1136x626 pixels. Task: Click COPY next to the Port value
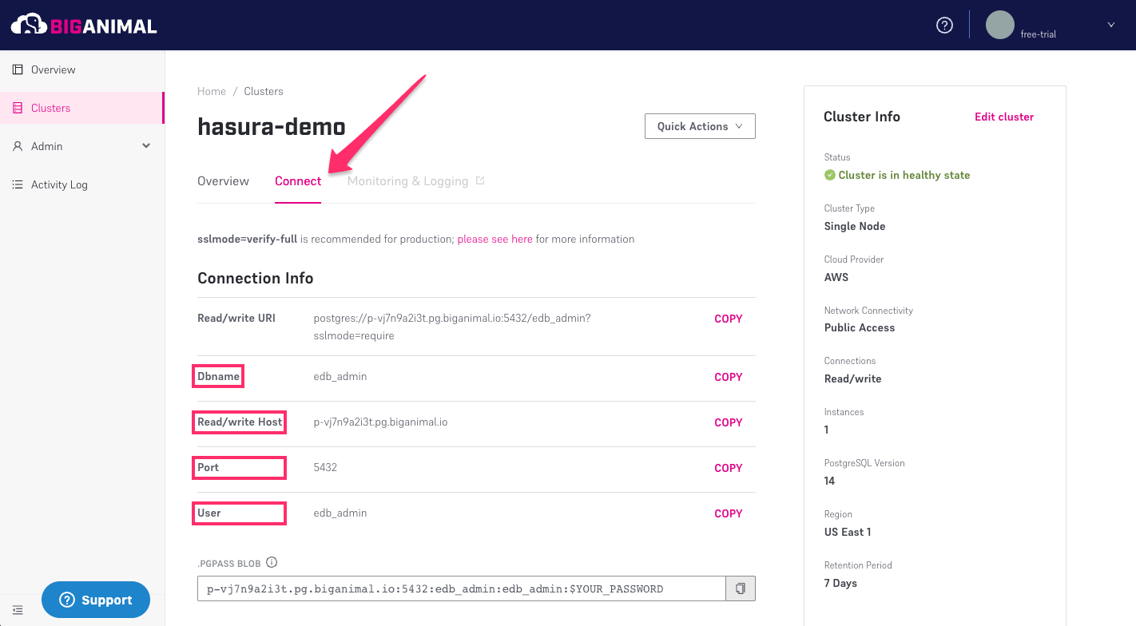[728, 468]
